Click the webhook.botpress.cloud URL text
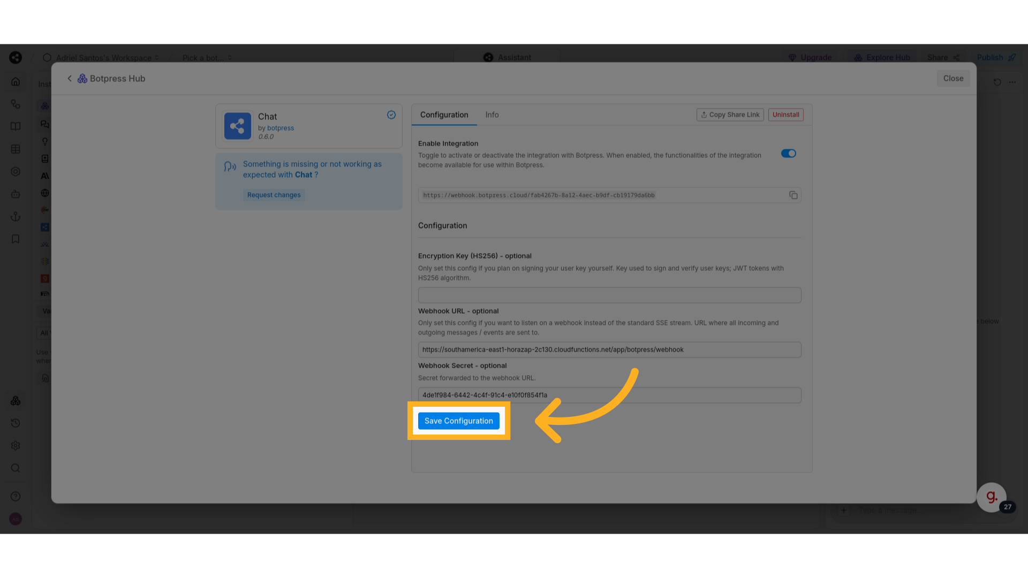 tap(539, 195)
